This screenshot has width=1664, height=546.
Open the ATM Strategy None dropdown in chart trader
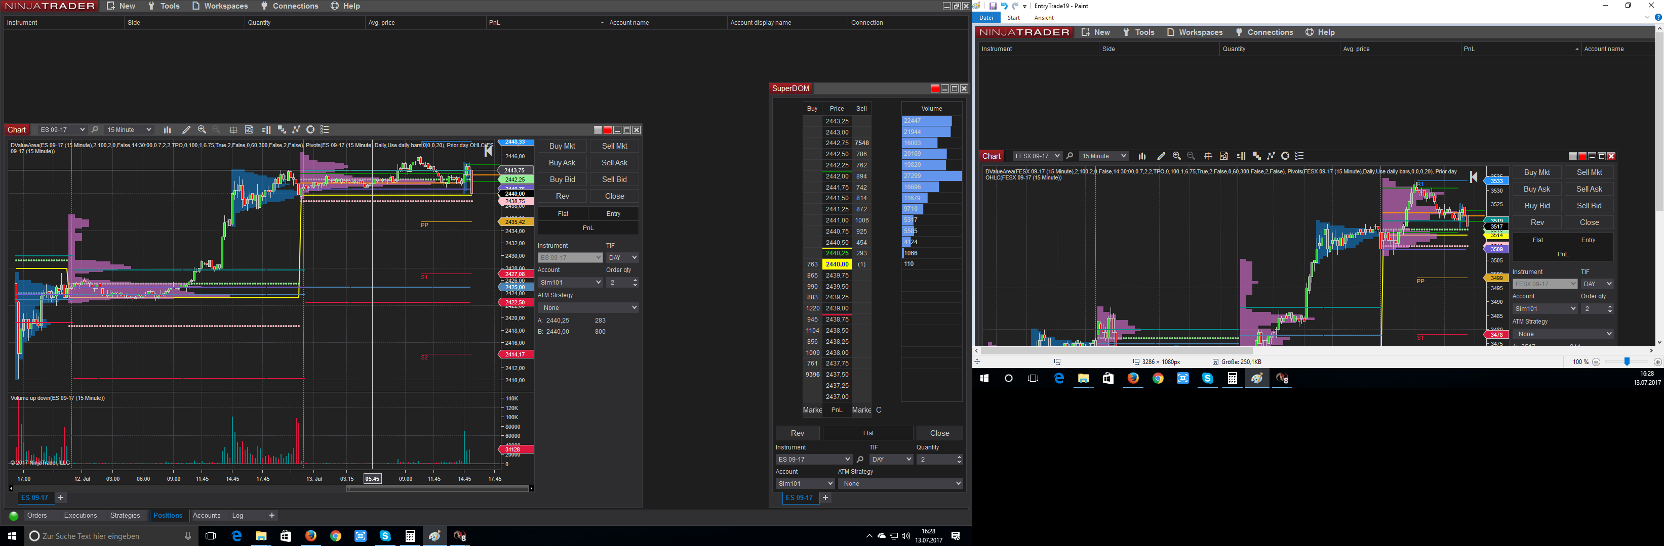click(588, 308)
